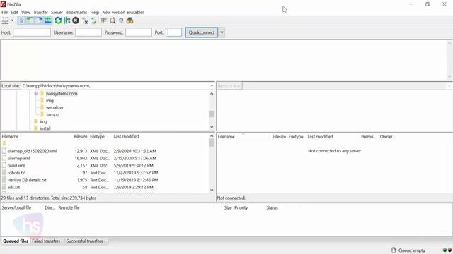This screenshot has width=453, height=254.
Task: Click New version available! menu item
Action: click(122, 13)
